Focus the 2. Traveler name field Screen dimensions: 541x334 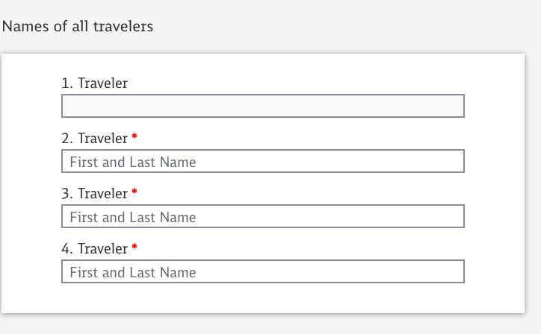point(262,161)
